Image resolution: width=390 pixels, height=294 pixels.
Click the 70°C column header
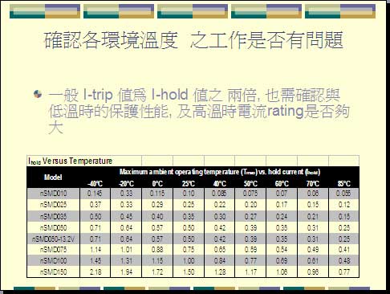(313, 184)
